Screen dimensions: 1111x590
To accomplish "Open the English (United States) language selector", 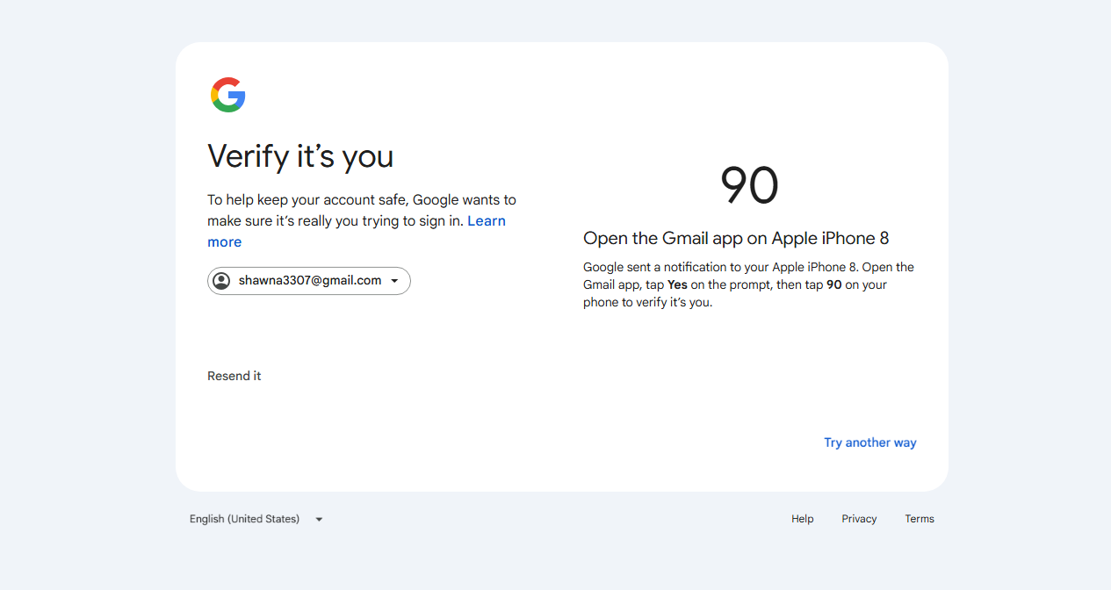I will 256,519.
